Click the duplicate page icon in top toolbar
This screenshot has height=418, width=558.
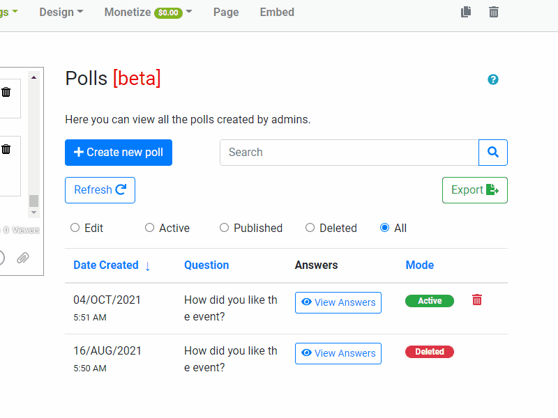(x=466, y=12)
